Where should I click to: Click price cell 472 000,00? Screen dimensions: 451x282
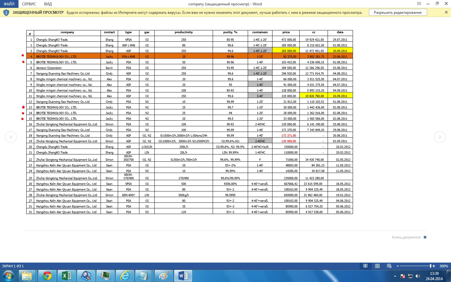[286, 39]
